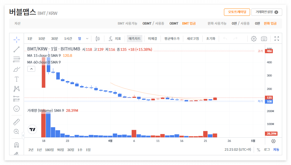Image resolution: width=291 pixels, height=165 pixels.
Task: Click the undo arrow in toolbar
Action: (x=225, y=39)
